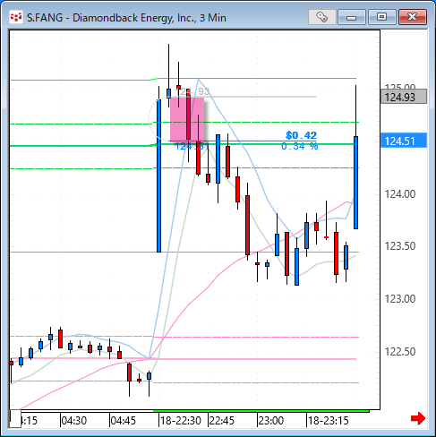Click the red scroll-right arrow
Viewport: 436px width, 437px height.
[x=418, y=418]
